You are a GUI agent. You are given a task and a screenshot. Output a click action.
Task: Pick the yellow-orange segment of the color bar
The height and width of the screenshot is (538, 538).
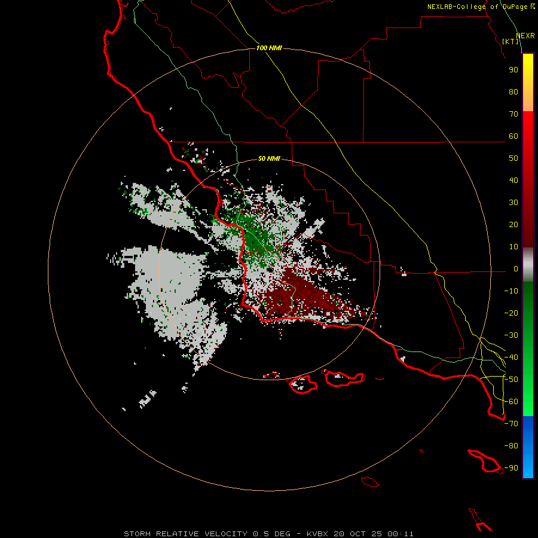(528, 82)
